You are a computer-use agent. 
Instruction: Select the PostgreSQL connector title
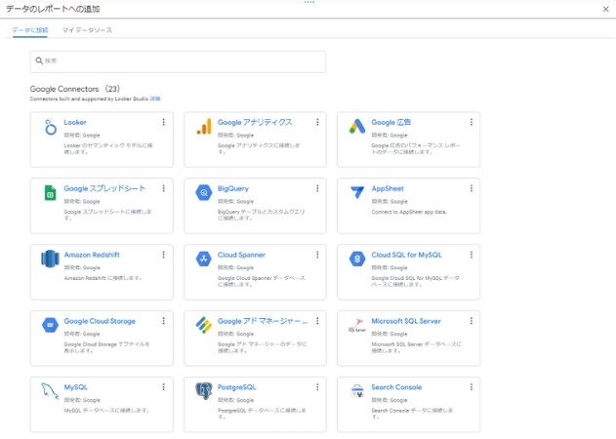[236, 387]
